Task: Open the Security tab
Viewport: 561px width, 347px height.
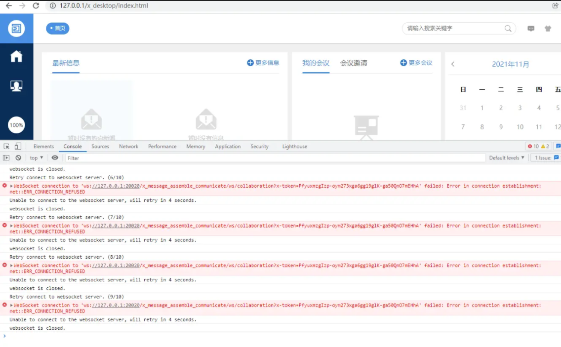Action: pos(259,146)
